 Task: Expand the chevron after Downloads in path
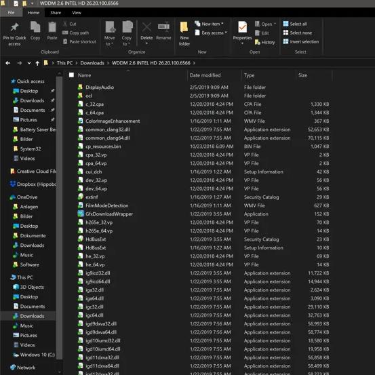pos(108,63)
